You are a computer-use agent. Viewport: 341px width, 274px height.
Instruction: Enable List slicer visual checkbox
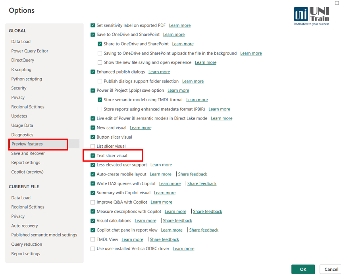click(x=92, y=147)
